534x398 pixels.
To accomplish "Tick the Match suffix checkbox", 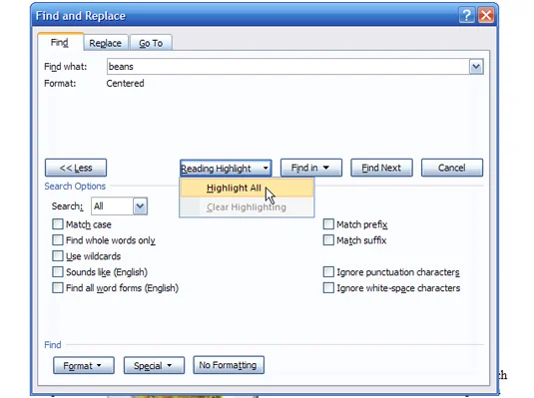I will pyautogui.click(x=328, y=240).
